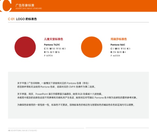Click the R234 G85 B4 values line
This screenshot has width=157, height=136.
(118, 52)
